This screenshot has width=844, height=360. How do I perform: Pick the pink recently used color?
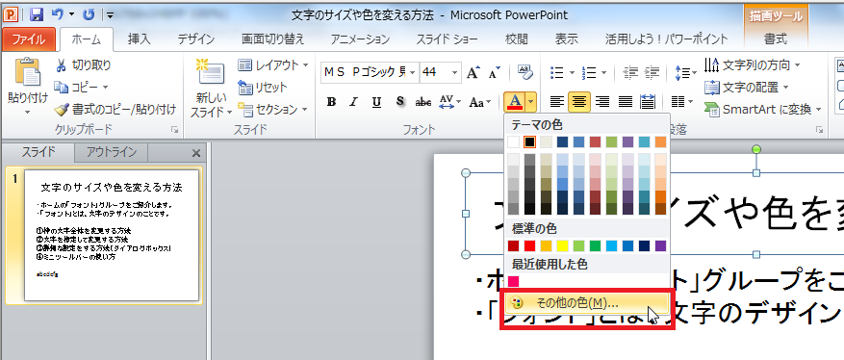514,281
